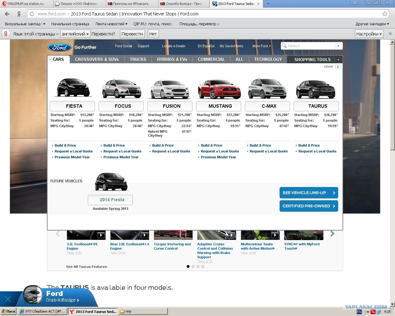Close the Ford Grab A Badge banner with X

8,299
